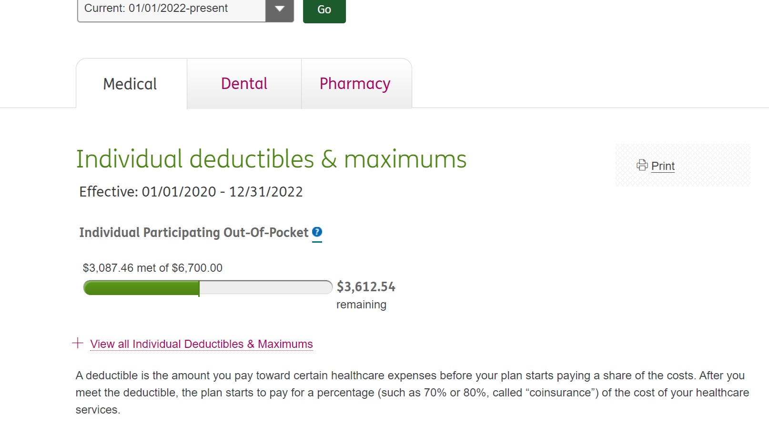Click the $3,087.46 met of $6,700.00 text
The height and width of the screenshot is (434, 769).
pyautogui.click(x=152, y=268)
